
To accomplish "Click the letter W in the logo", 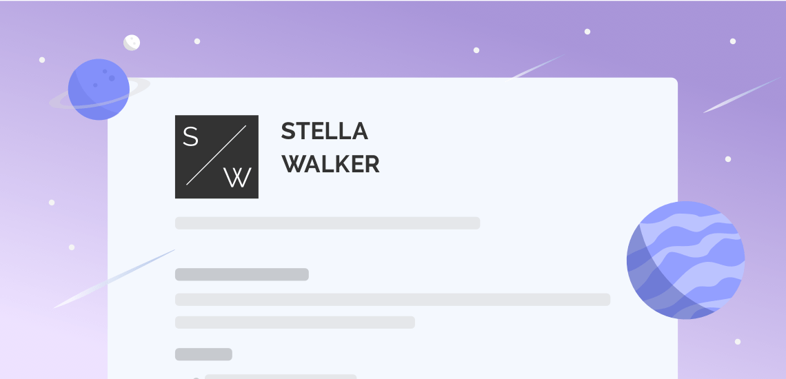I will (237, 178).
